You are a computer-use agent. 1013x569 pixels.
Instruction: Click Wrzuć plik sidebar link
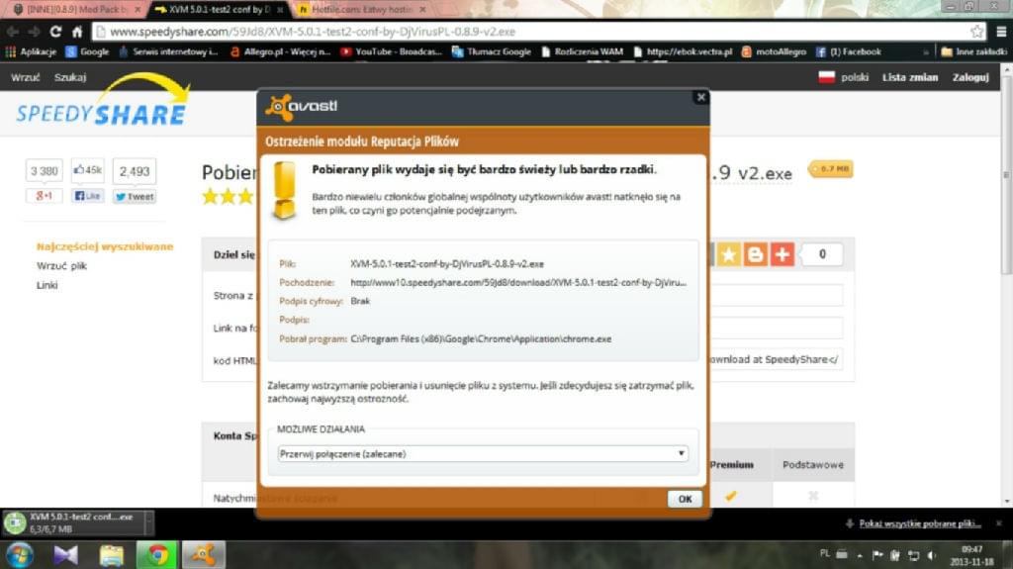pos(61,266)
